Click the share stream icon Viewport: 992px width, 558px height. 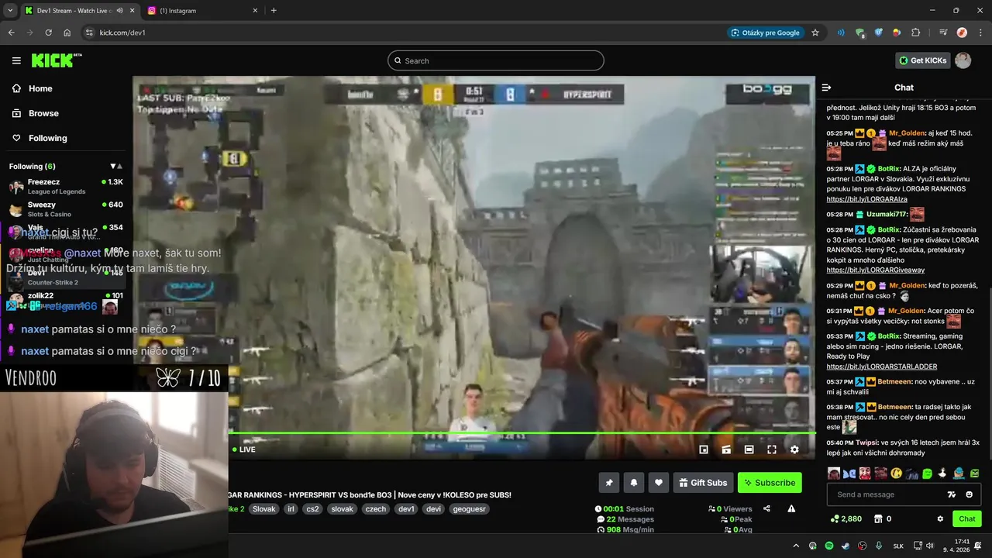click(766, 509)
